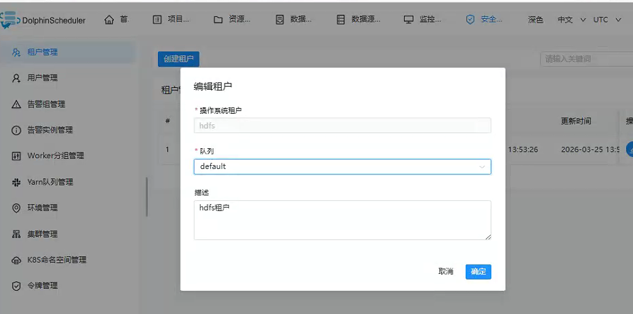Click the alarm instance info circle icon
633x314 pixels.
(16, 130)
